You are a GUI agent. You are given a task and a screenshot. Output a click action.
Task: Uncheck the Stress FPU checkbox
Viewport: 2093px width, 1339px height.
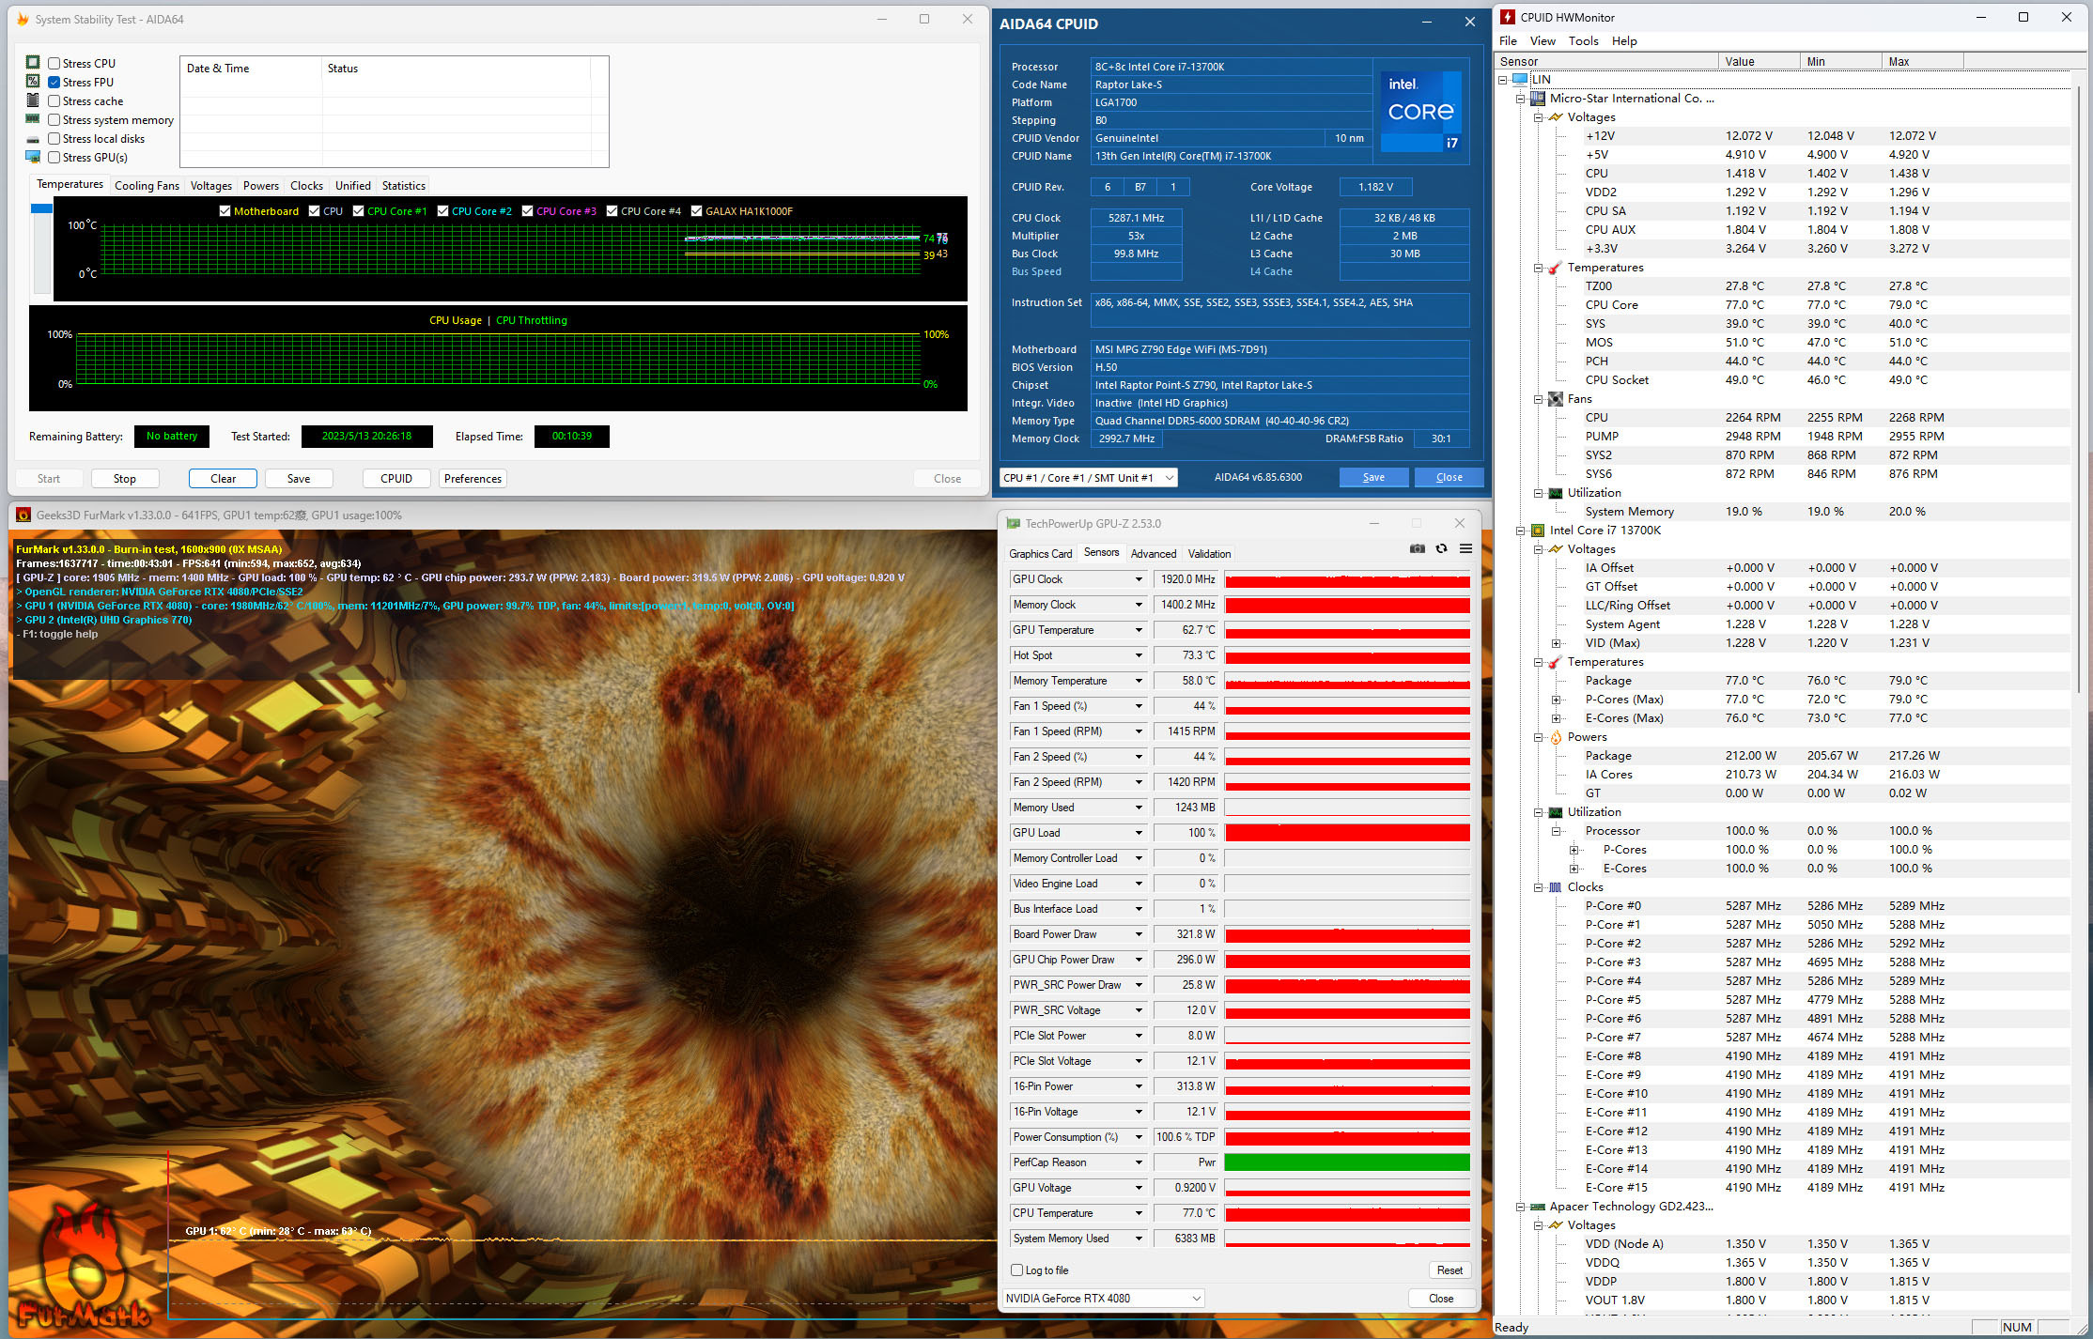click(54, 82)
